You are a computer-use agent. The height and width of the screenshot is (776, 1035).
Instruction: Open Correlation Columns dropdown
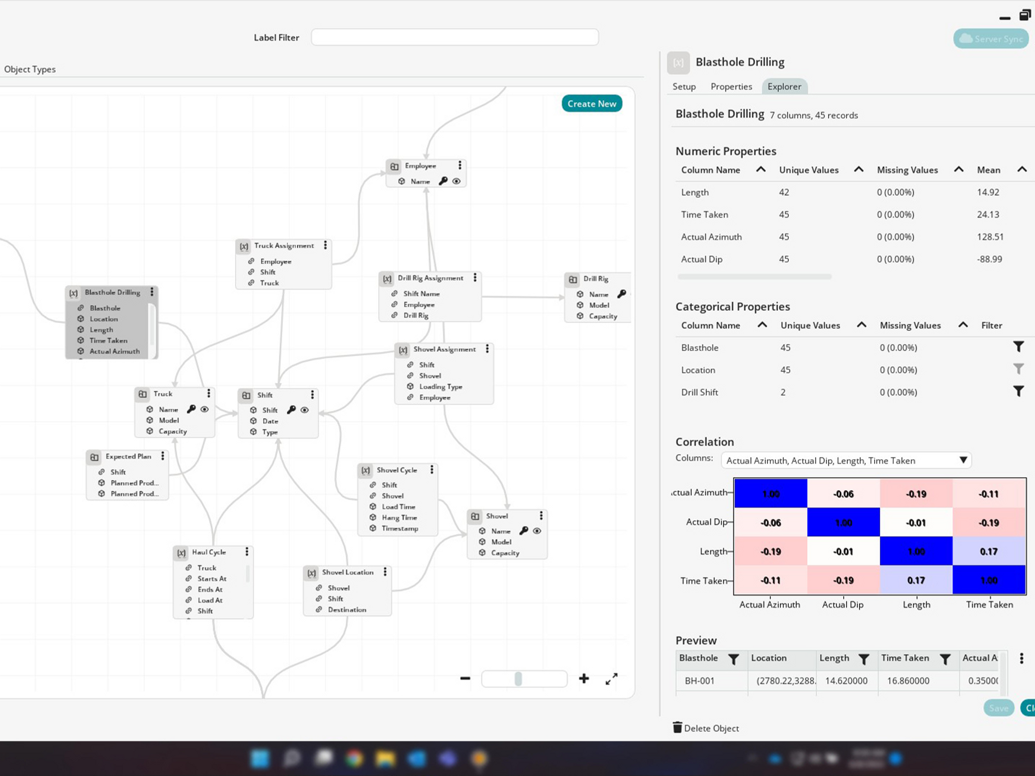846,460
